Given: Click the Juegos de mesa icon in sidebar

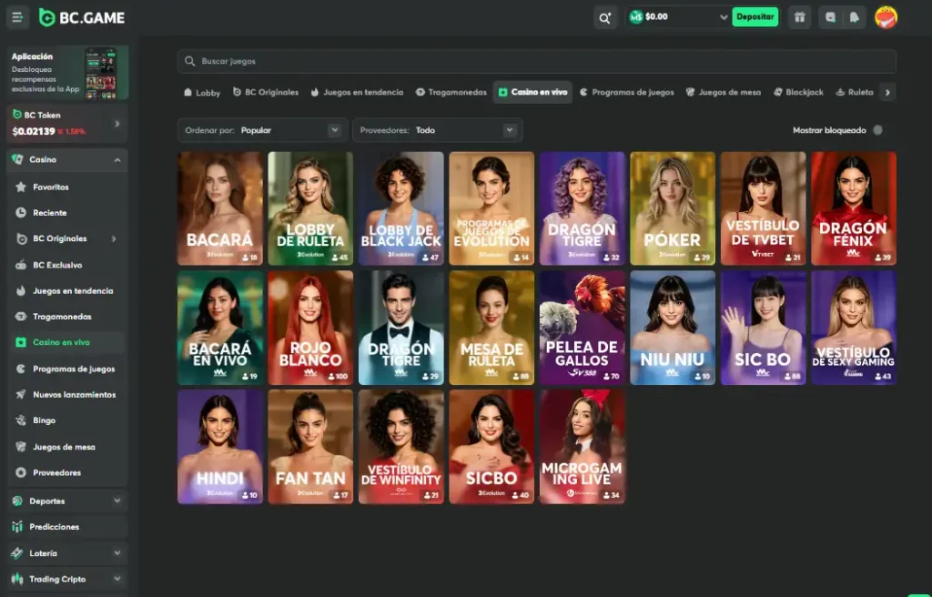Looking at the screenshot, I should coord(21,447).
